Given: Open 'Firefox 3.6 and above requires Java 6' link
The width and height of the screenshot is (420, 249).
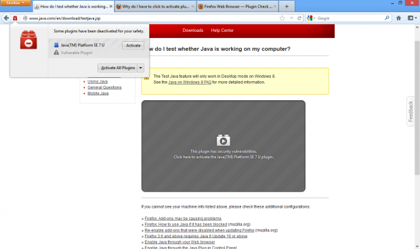Looking at the screenshot, I should [x=196, y=236].
